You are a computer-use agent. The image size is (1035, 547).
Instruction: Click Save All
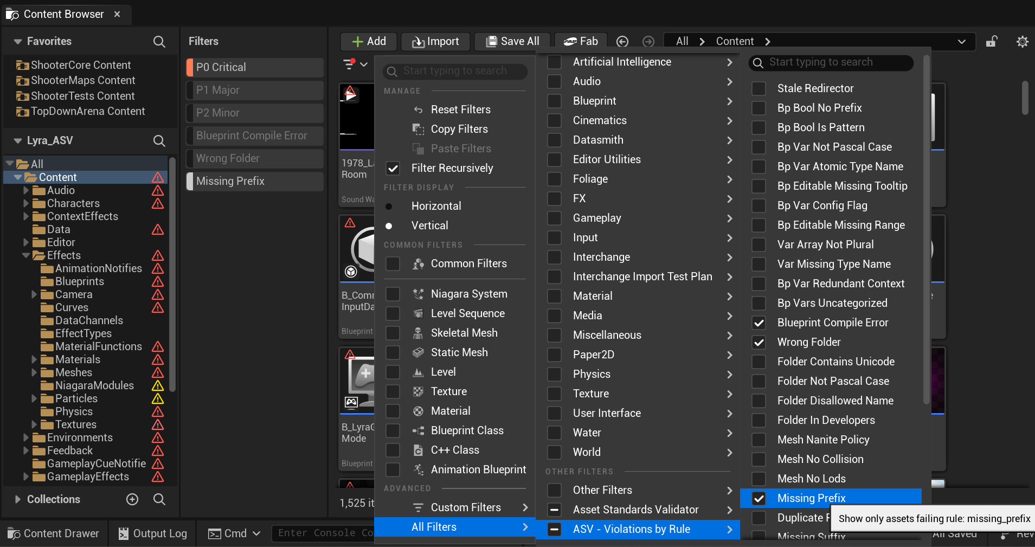pos(512,42)
